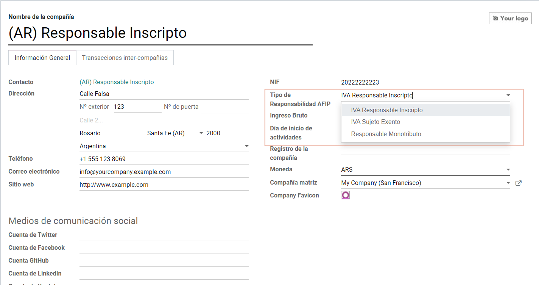The width and height of the screenshot is (539, 285).
Task: Open the Santa Fe (AR) state dropdown
Action: (x=201, y=133)
